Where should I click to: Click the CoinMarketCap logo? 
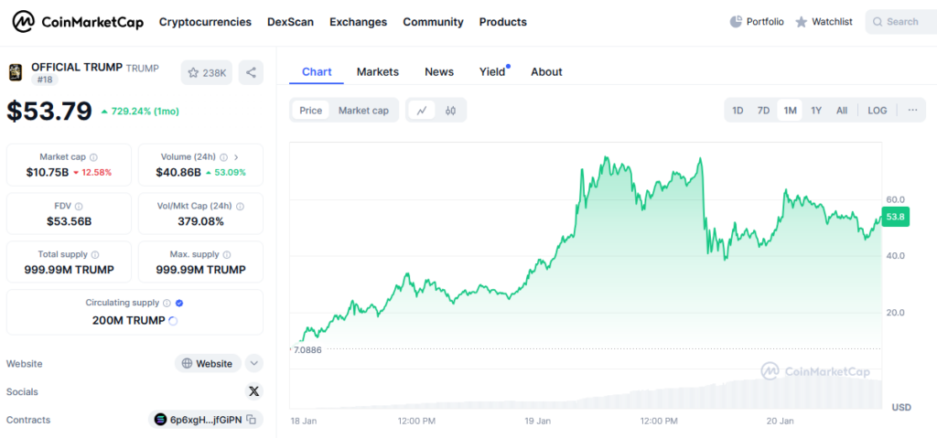point(79,22)
